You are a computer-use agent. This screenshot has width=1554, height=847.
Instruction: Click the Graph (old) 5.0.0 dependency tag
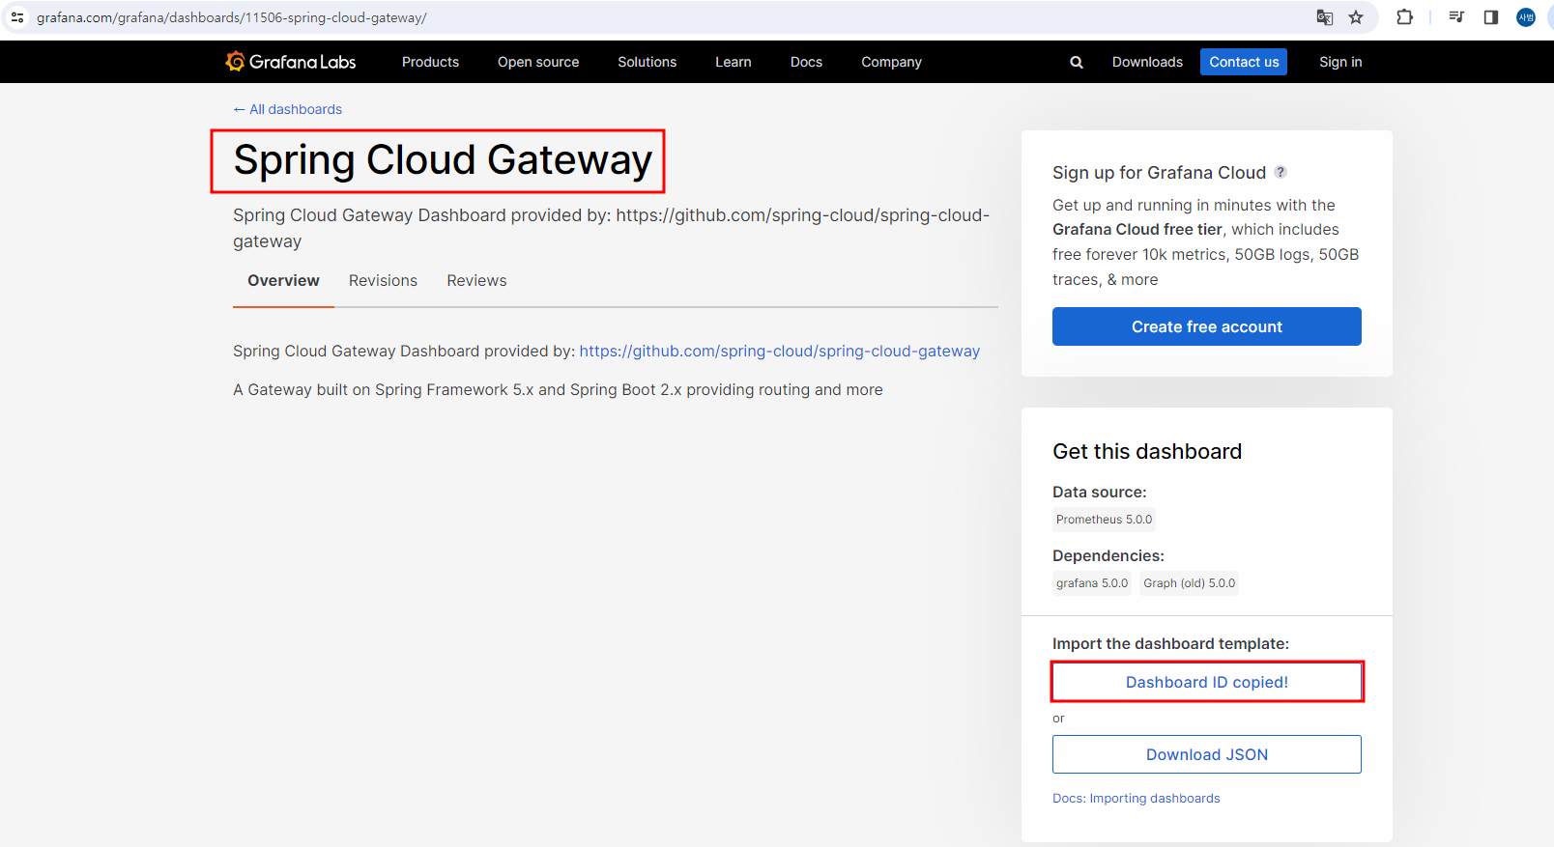click(1189, 583)
